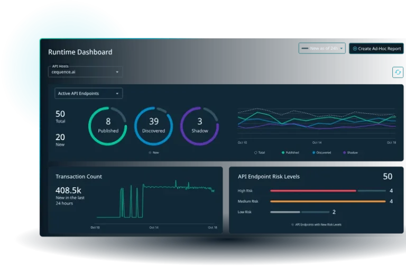Click the API Endpoint Risk Levels heading

pos(269,177)
